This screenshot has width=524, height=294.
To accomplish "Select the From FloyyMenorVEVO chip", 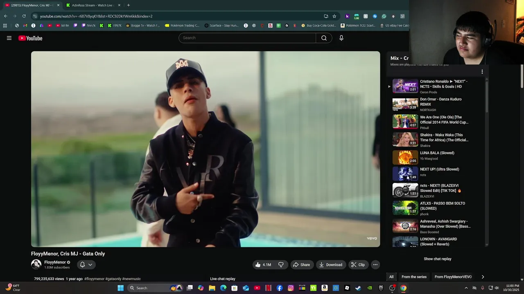I will pyautogui.click(x=453, y=277).
